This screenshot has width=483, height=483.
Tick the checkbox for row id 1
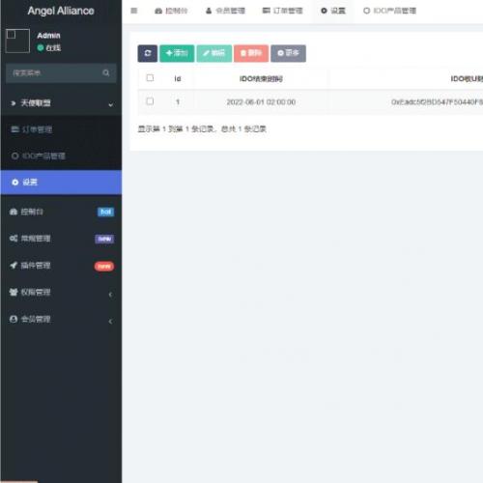(x=150, y=101)
